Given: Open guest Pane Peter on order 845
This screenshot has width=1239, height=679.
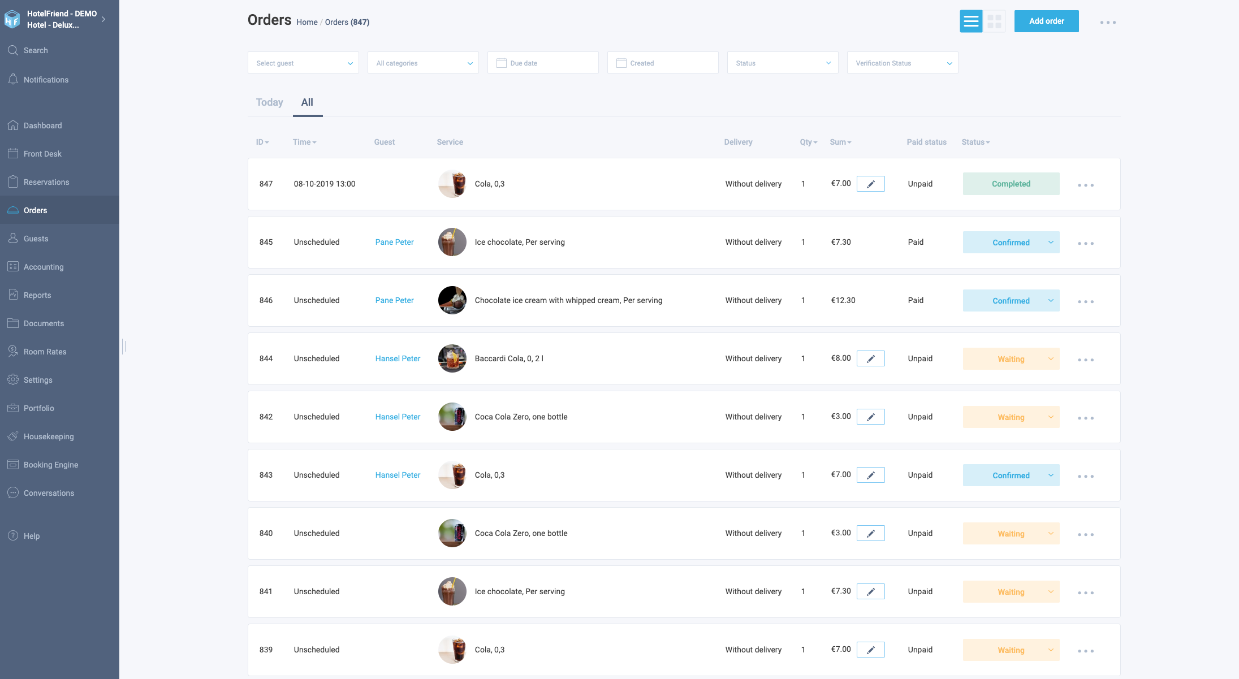Looking at the screenshot, I should [x=394, y=242].
